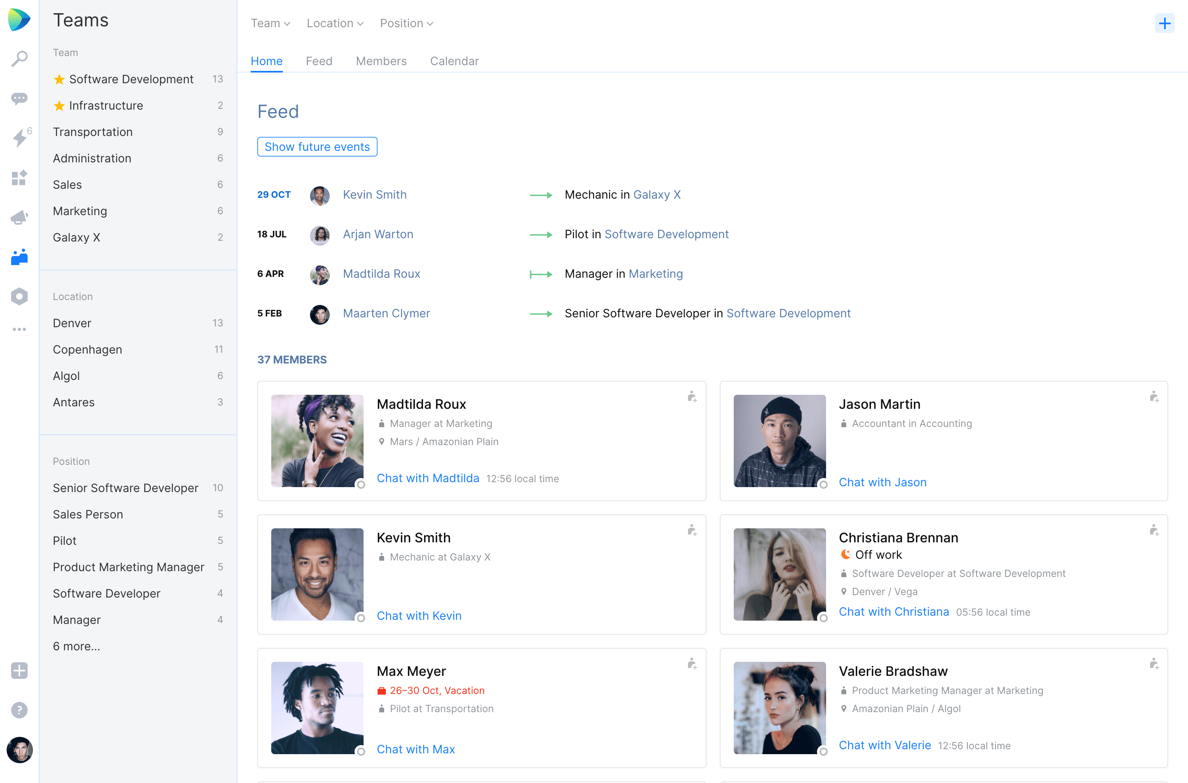Switch to the Calendar tab
The image size is (1188, 783).
tap(454, 61)
